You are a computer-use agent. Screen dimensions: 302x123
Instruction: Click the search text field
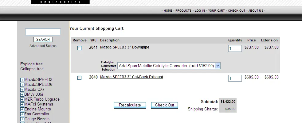(43, 32)
